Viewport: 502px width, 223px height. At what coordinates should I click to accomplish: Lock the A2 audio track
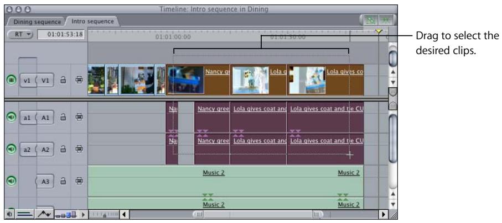[x=64, y=149]
